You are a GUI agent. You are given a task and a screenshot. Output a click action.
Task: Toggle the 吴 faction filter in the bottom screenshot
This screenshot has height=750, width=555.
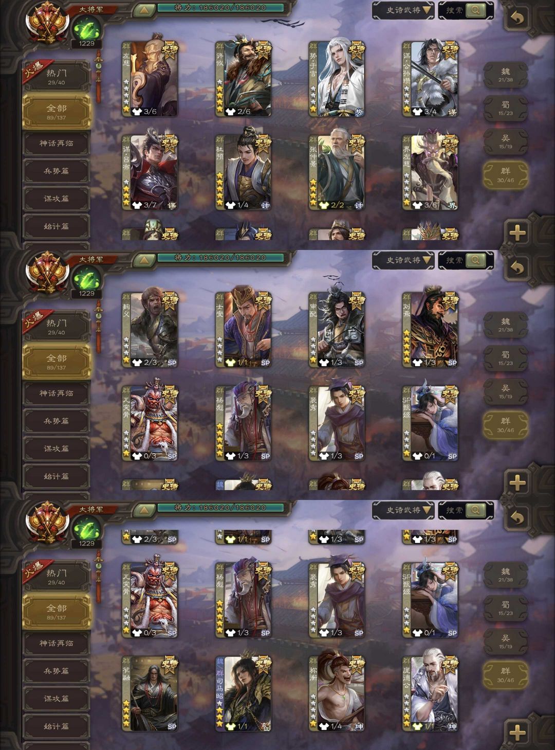pos(506,641)
